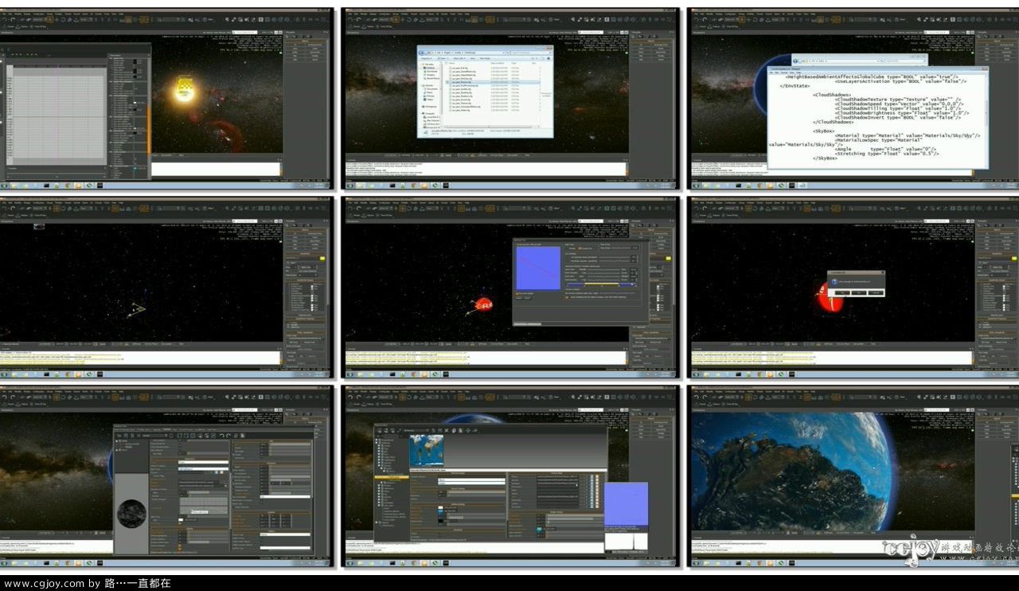Click the Undo arrow above the XML Notepad frame

pyautogui.click(x=695, y=18)
